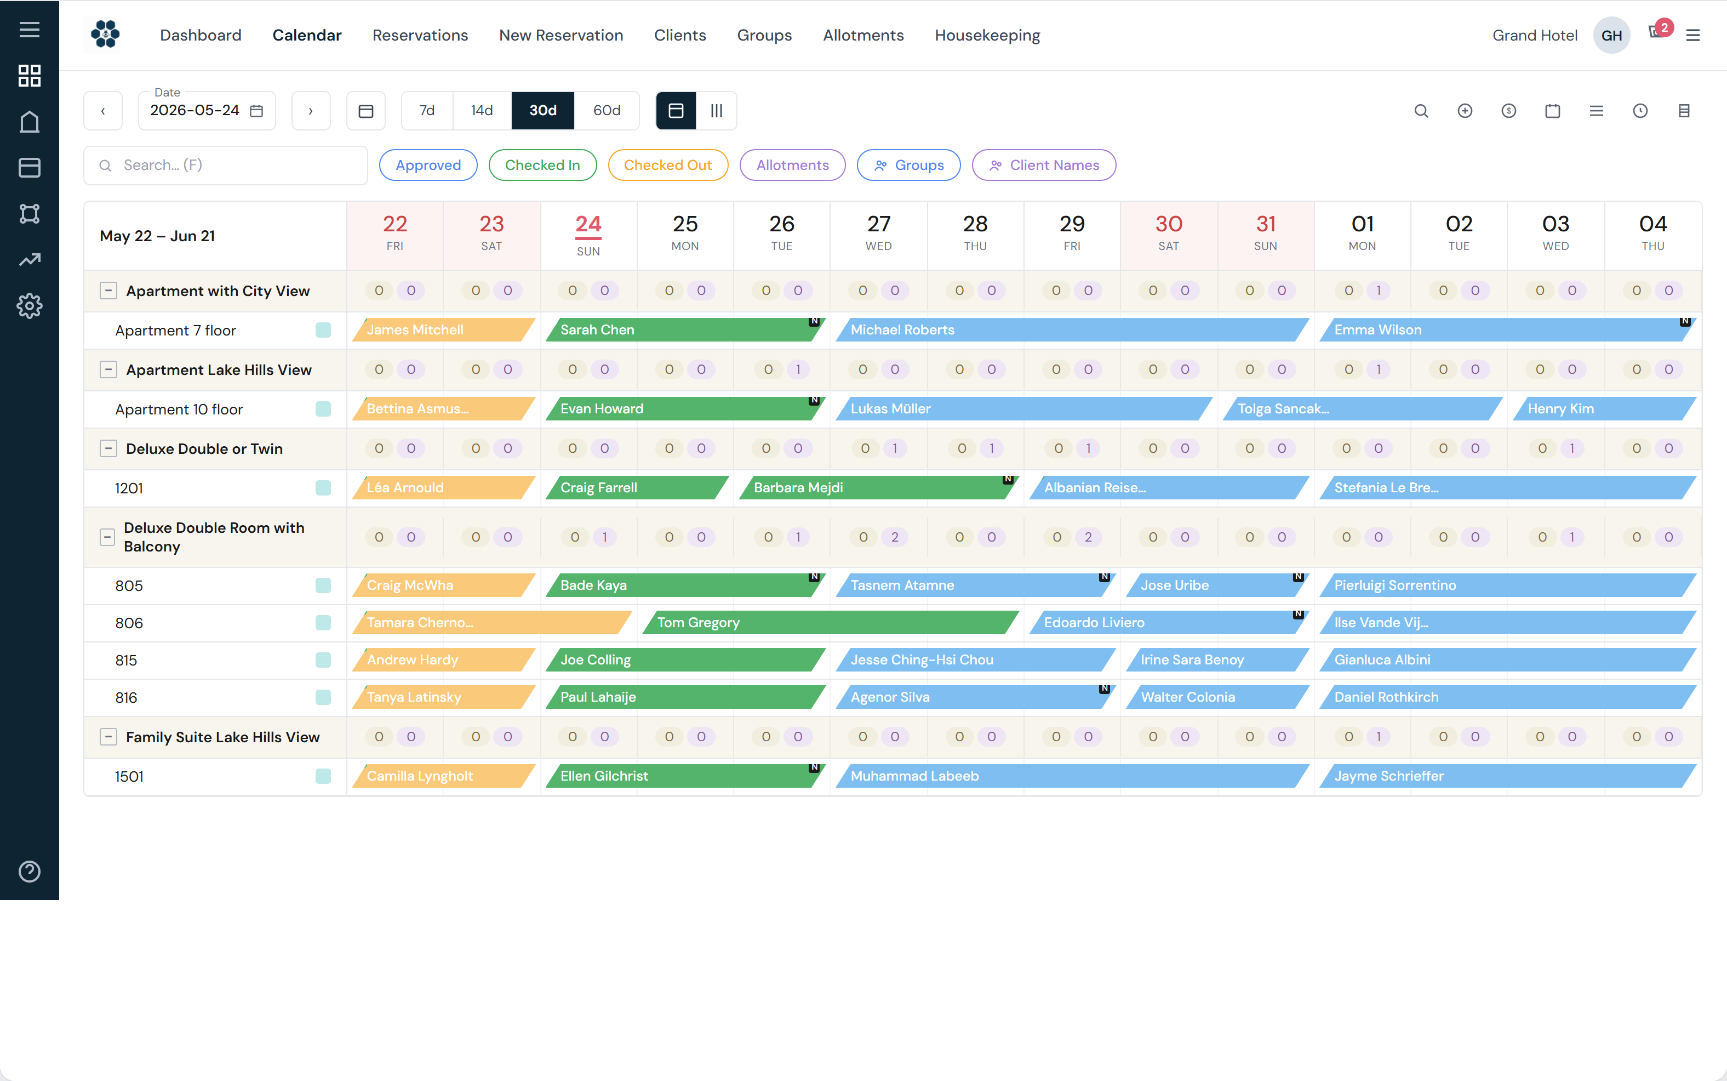Image resolution: width=1727 pixels, height=1081 pixels.
Task: Open Tom Gregory reservation in room 806
Action: point(830,623)
